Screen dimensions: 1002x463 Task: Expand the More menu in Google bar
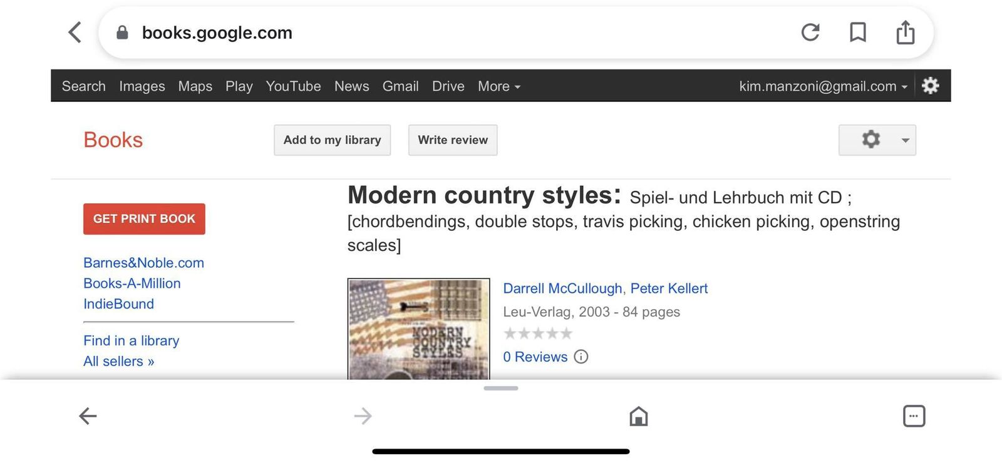[498, 86]
